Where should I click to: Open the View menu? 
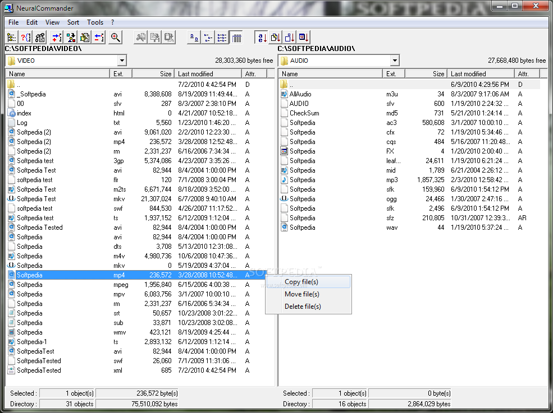click(x=52, y=22)
